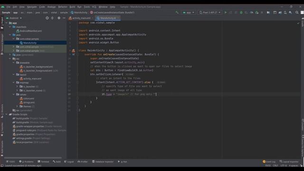Open the Android project view dropdown
The width and height of the screenshot is (304, 171).
tap(14, 18)
